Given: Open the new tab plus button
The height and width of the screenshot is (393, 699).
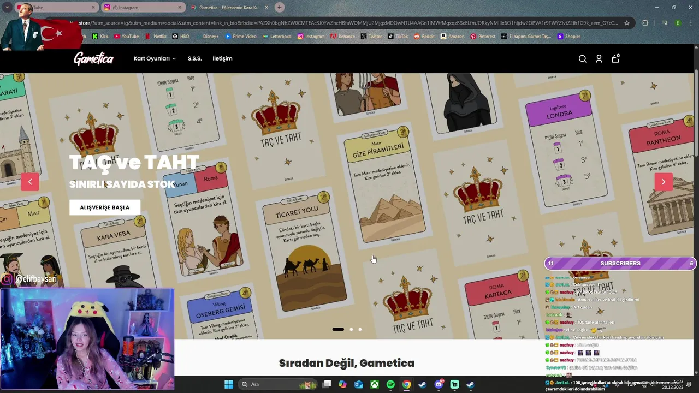Looking at the screenshot, I should [280, 7].
